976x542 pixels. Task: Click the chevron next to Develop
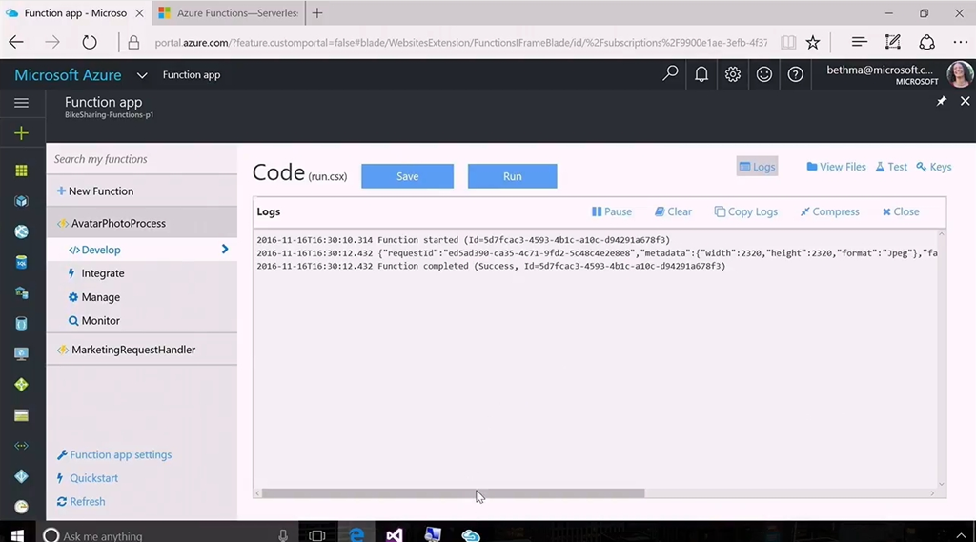click(225, 249)
